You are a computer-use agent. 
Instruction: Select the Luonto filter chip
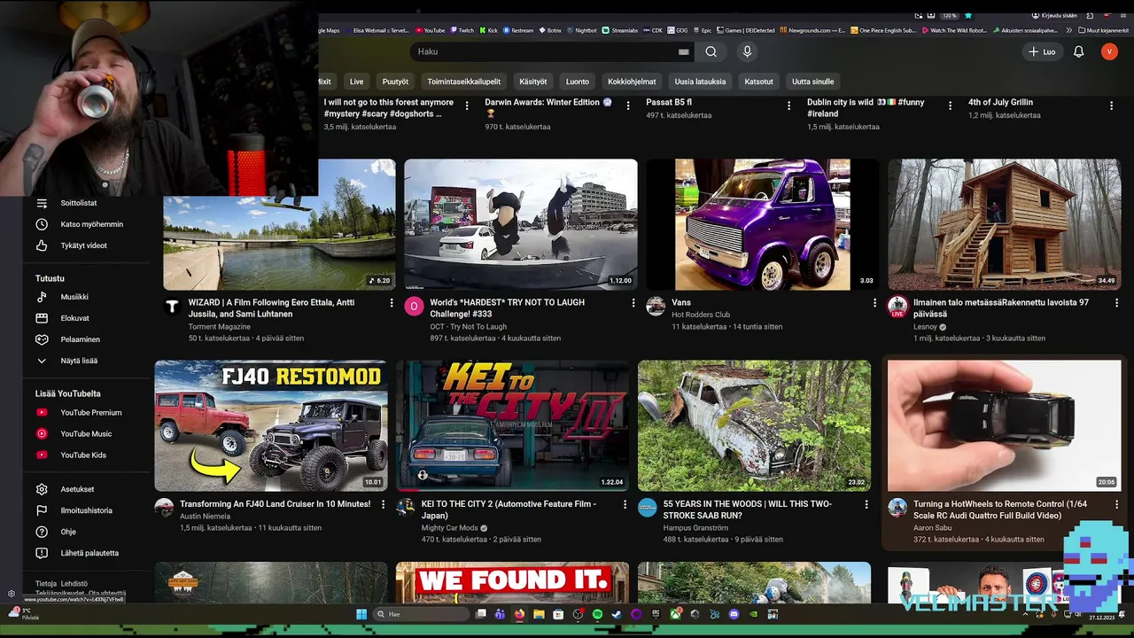(578, 82)
